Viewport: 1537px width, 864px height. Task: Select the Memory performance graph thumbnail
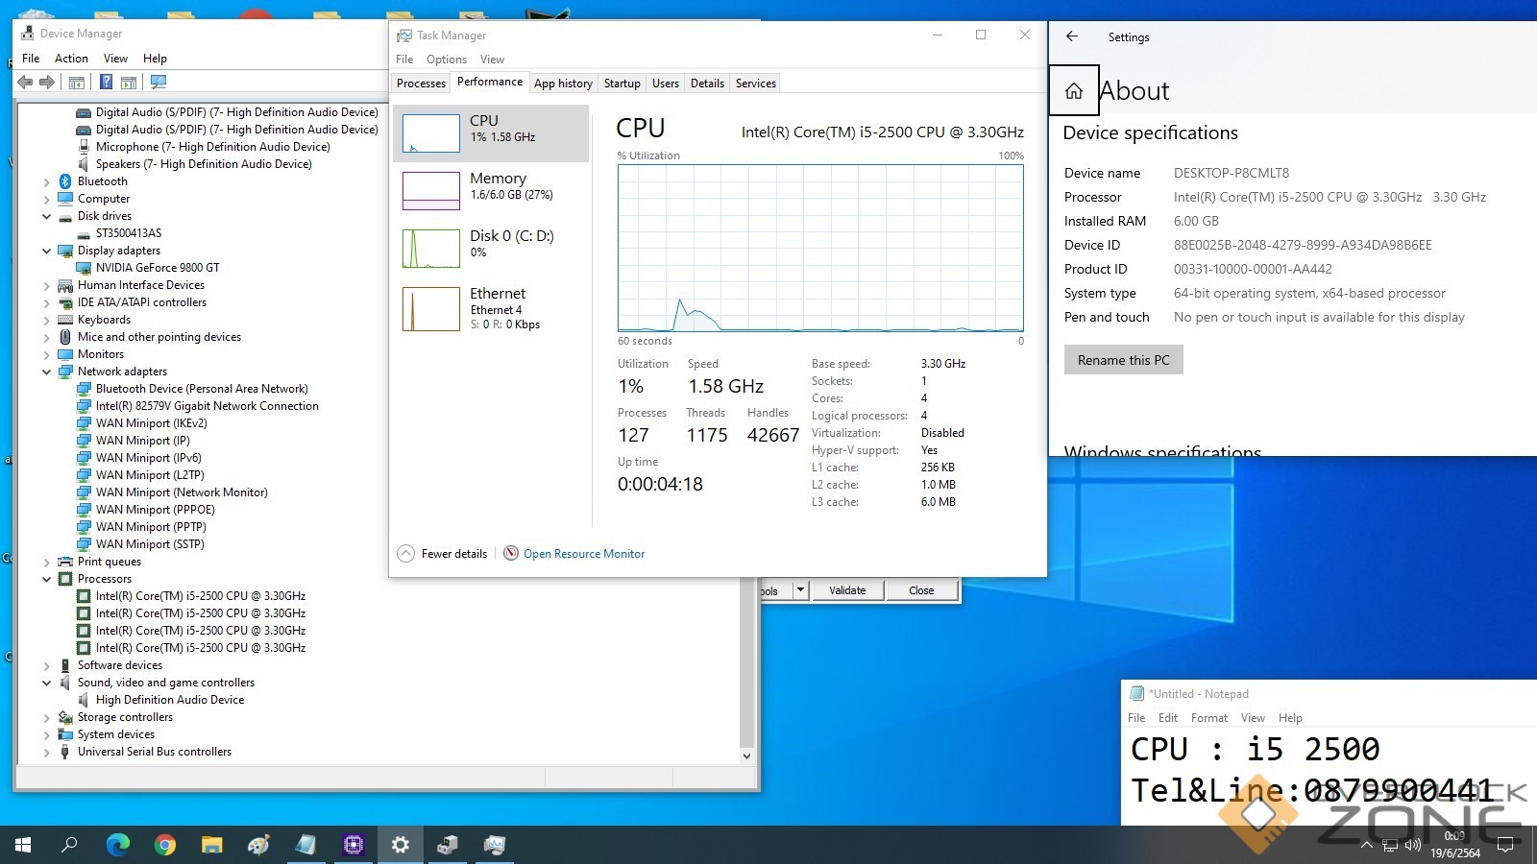click(431, 190)
